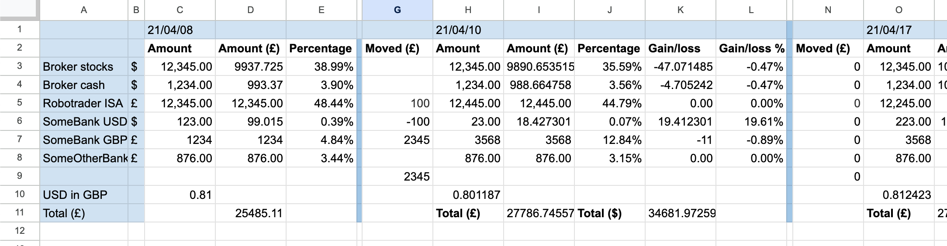Click the SomeBank USD label cell
947x246 pixels.
point(84,122)
